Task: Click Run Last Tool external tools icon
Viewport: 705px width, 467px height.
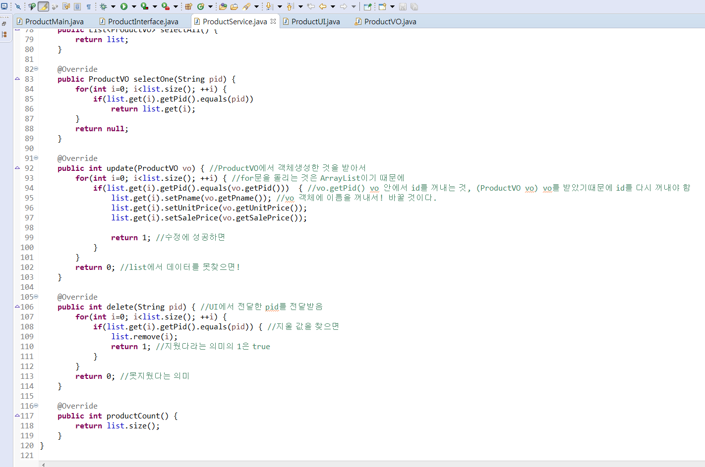Action: 165,6
